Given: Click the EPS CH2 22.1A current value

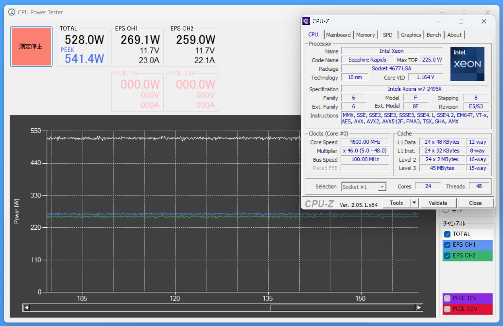Looking at the screenshot, I should click(x=204, y=61).
